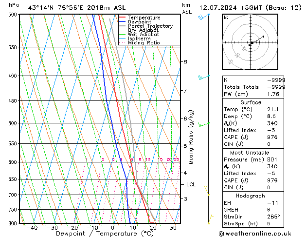Click the Surface Dewp value 8.6
This screenshot has width=306, height=237.
pyautogui.click(x=271, y=117)
